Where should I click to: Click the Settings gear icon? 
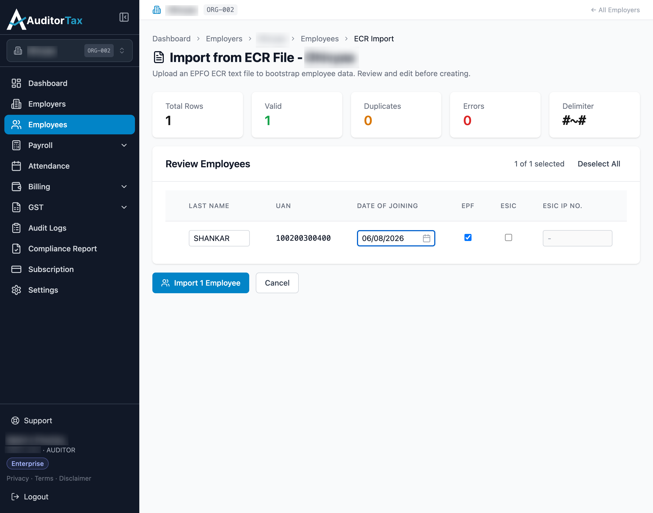pos(16,290)
